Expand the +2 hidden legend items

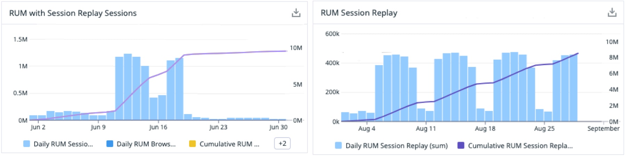click(x=282, y=144)
